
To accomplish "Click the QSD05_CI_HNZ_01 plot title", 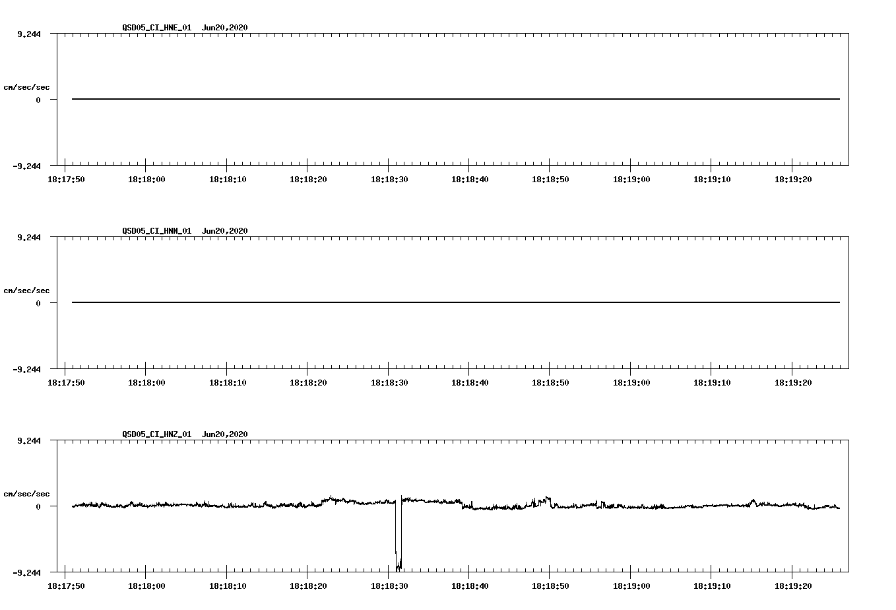I will coord(157,434).
